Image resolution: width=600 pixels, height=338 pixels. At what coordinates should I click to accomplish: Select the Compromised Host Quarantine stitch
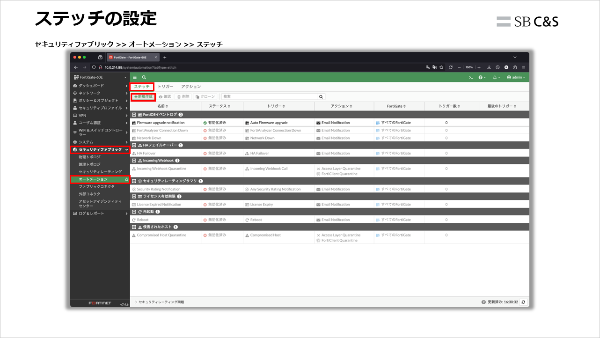click(161, 235)
